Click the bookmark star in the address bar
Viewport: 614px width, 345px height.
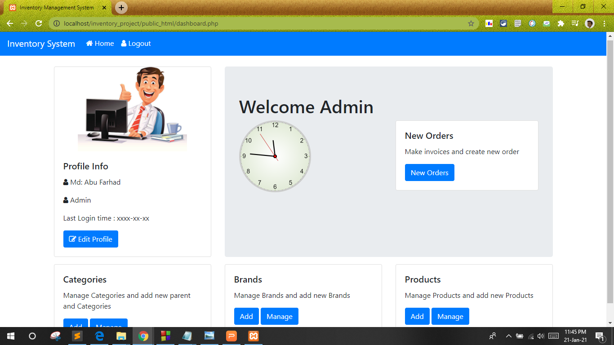470,23
